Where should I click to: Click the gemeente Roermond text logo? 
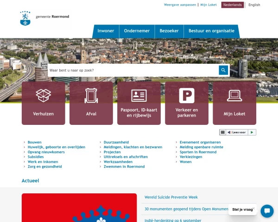[x=52, y=17]
